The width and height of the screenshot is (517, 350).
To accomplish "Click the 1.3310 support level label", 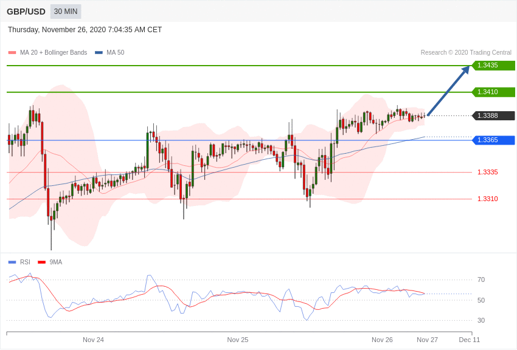I will [x=488, y=199].
